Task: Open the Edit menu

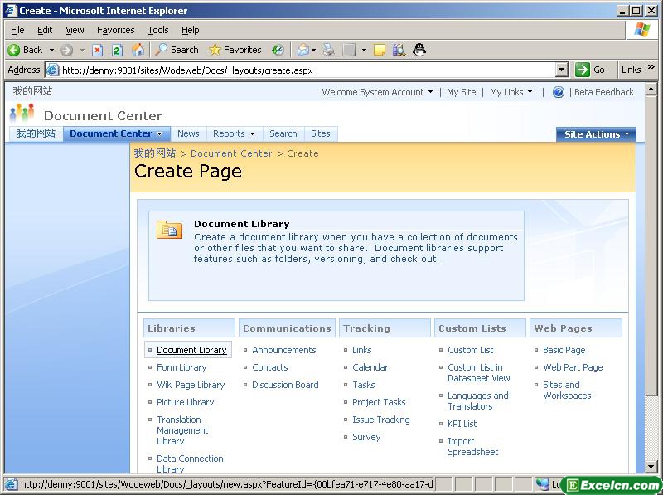Action: point(45,30)
